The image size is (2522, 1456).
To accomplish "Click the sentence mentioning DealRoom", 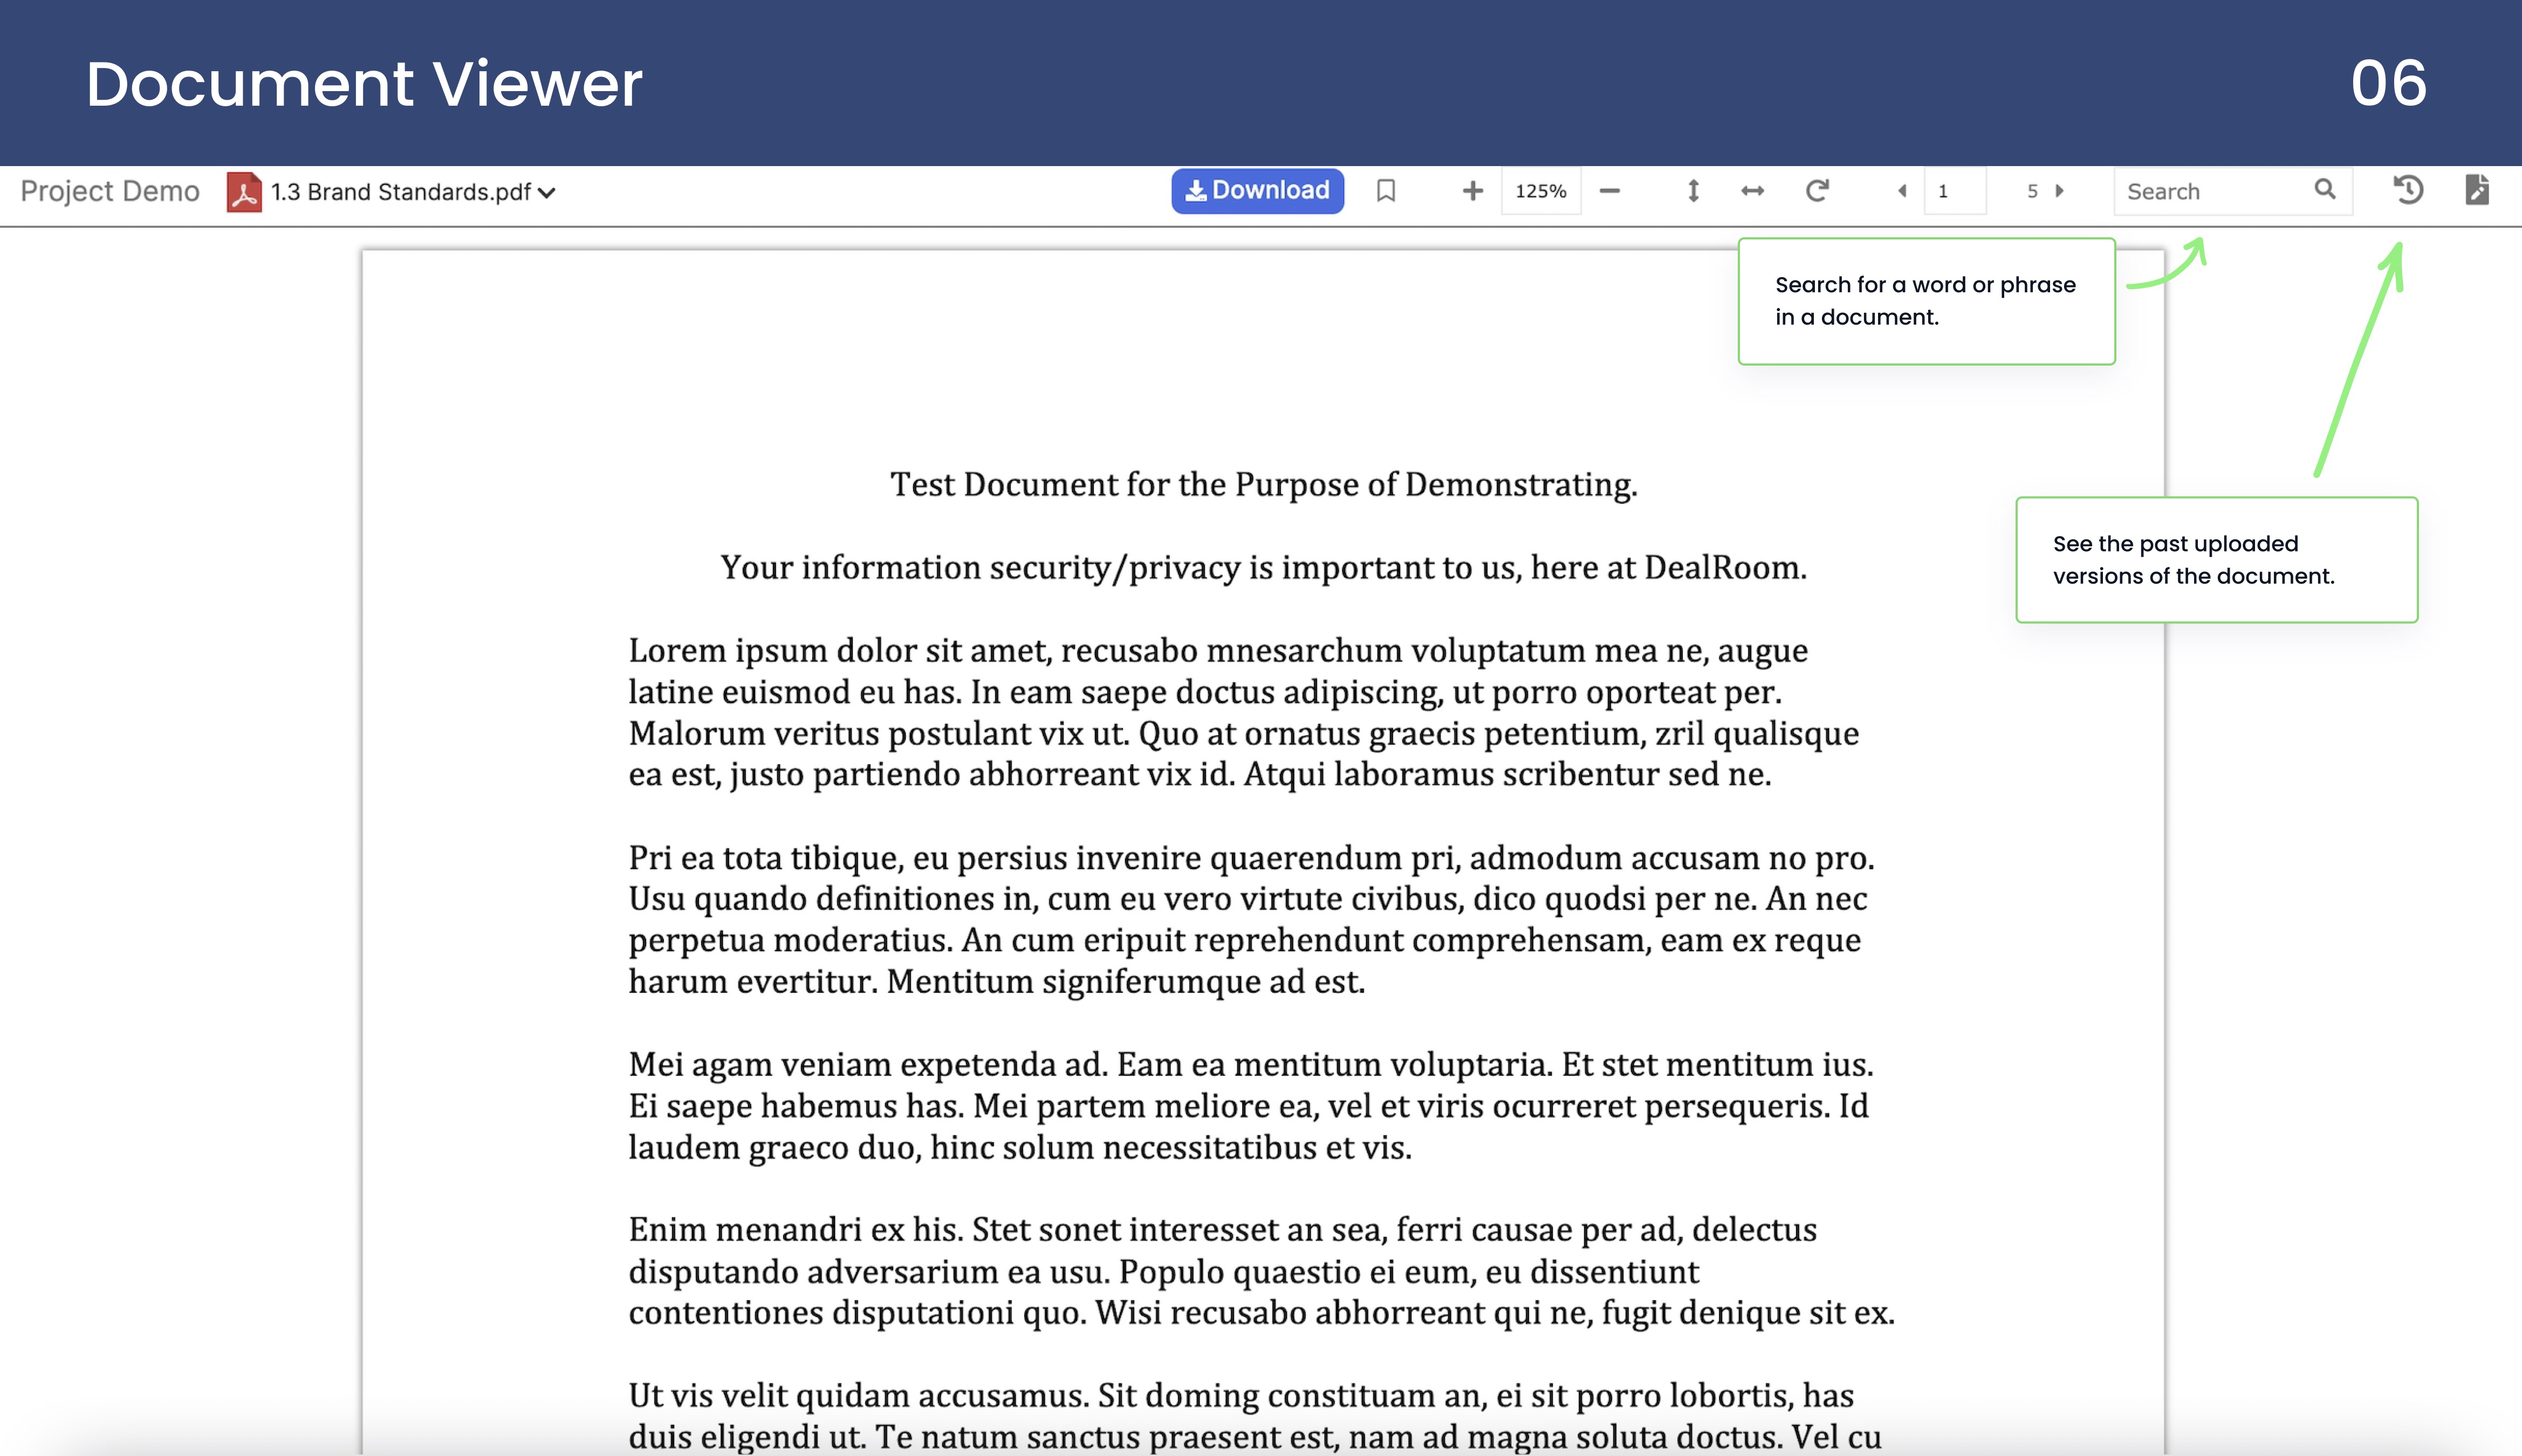I will pos(1264,567).
